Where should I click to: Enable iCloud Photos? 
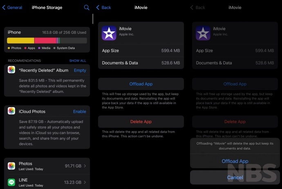coord(80,112)
